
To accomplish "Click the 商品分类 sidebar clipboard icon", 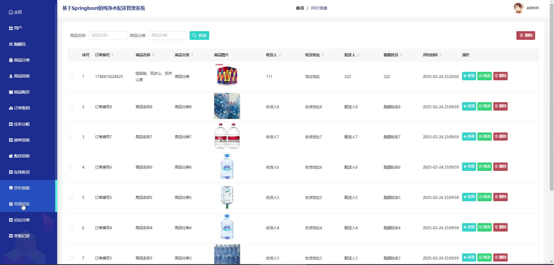I will 11,60.
